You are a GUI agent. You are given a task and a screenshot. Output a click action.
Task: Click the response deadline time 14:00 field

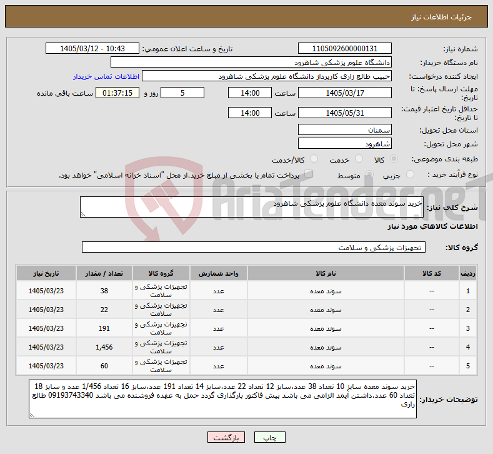click(250, 93)
